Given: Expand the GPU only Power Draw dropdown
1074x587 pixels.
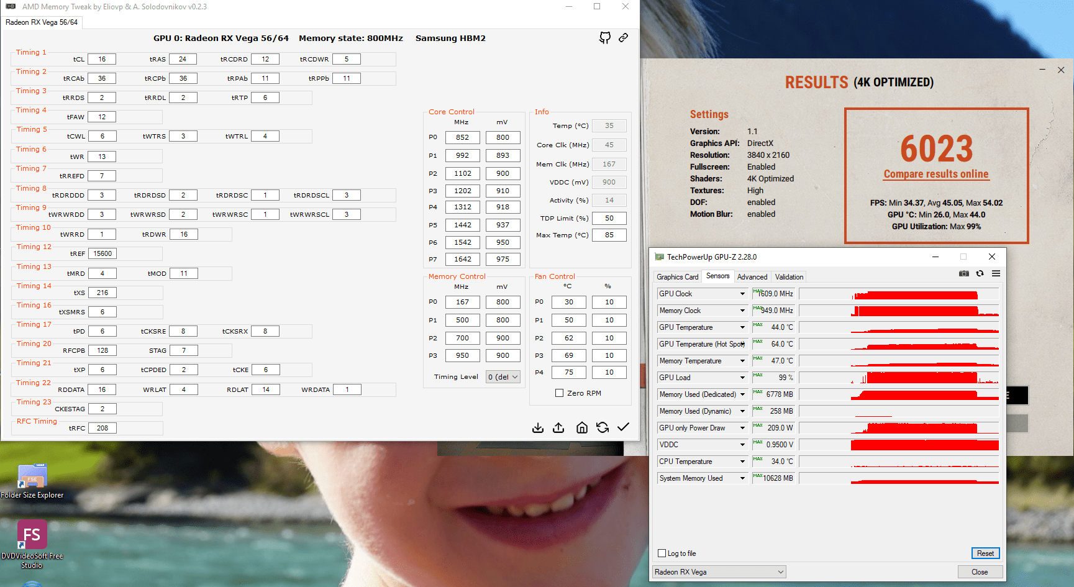Looking at the screenshot, I should click(x=742, y=428).
